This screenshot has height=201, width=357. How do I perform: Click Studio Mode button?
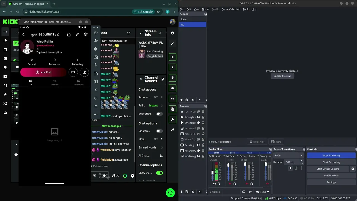point(331,176)
